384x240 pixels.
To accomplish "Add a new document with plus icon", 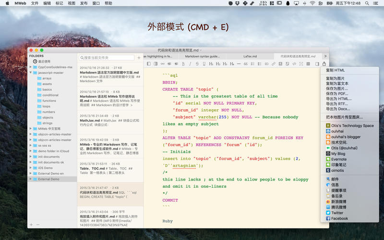I will coord(139,58).
